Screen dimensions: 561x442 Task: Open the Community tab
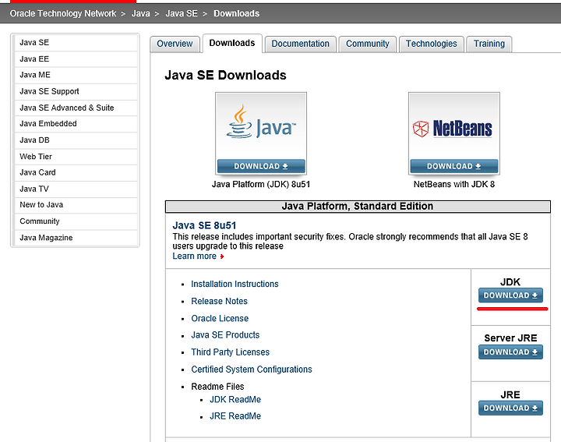368,44
